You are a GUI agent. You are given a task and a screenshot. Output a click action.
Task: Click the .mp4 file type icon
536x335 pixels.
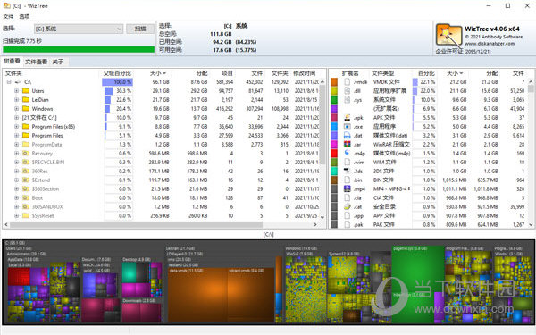tap(348, 188)
